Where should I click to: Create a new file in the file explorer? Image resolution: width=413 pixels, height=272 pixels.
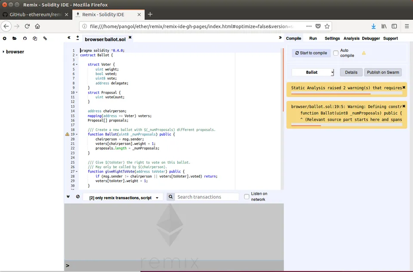click(x=4, y=38)
